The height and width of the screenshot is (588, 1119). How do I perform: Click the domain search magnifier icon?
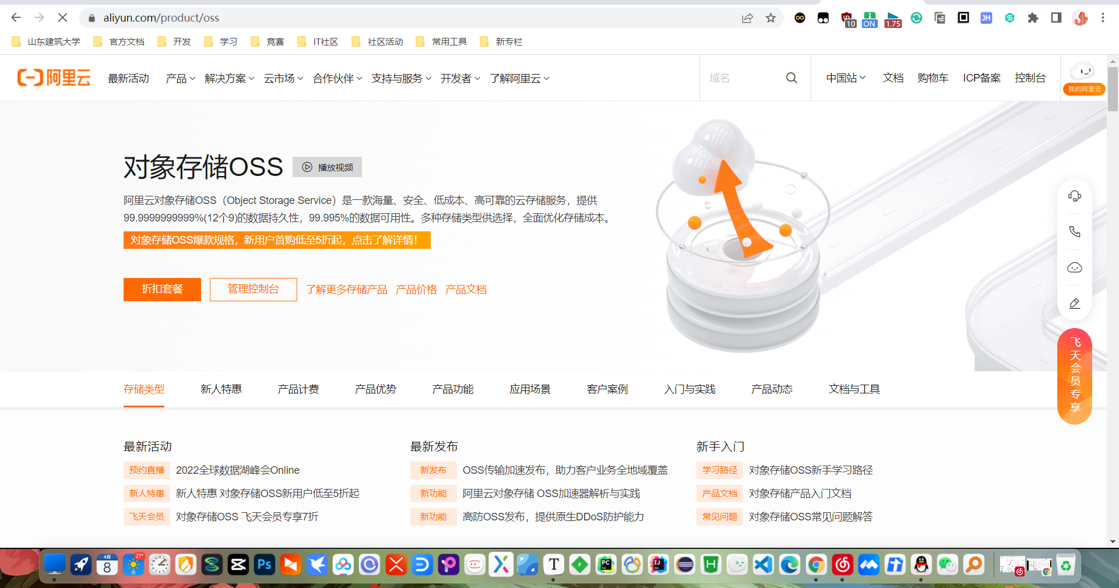click(x=791, y=78)
